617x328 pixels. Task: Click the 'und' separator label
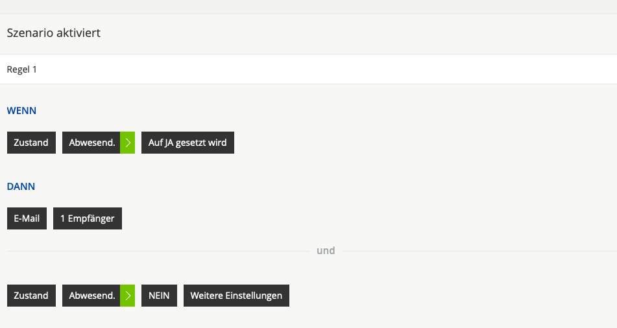[326, 251]
